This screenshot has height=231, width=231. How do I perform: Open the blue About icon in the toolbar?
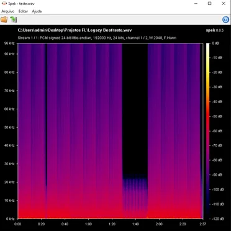[x=225, y=19]
